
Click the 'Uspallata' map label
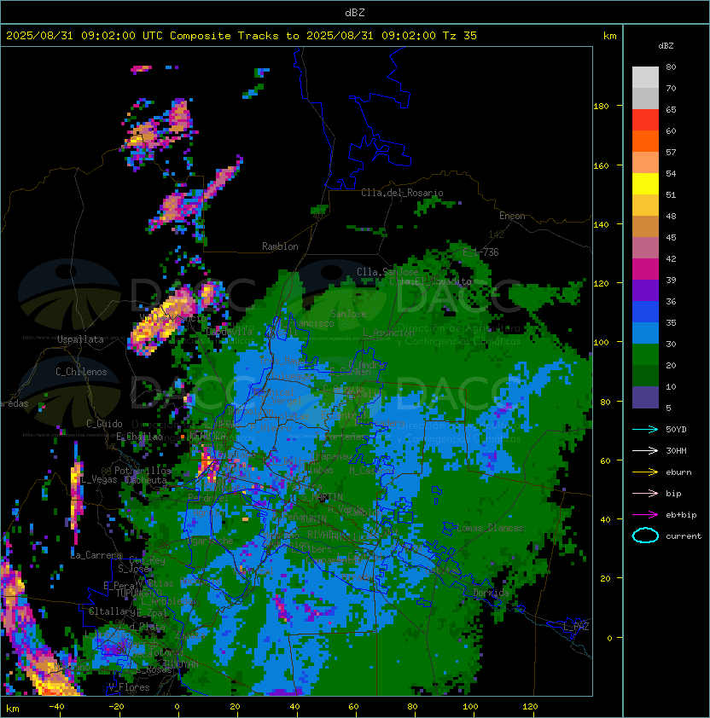coord(80,339)
